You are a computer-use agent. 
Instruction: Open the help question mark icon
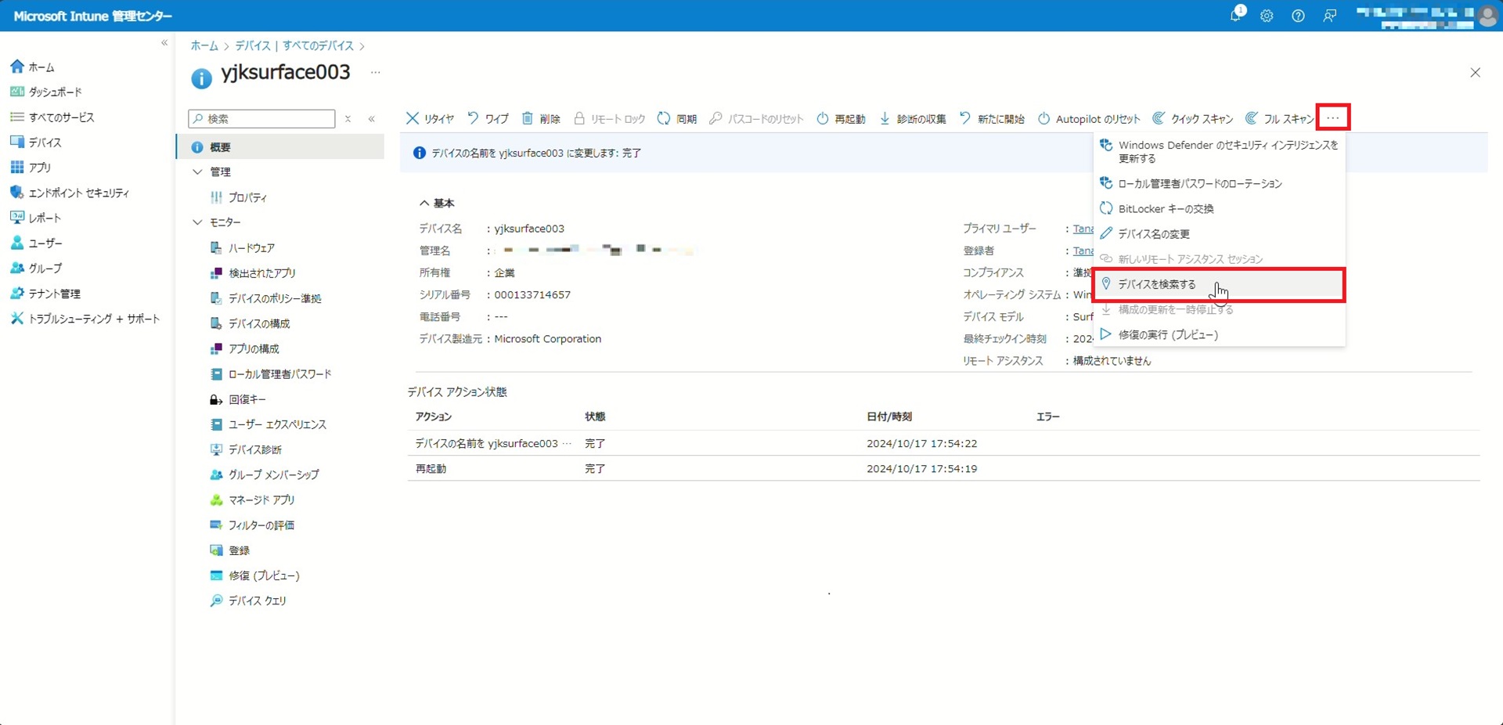pyautogui.click(x=1298, y=16)
